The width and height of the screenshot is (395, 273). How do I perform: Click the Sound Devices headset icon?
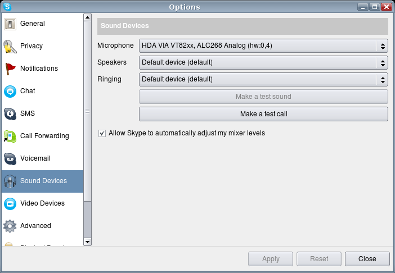[10, 181]
